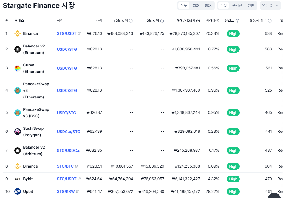Click external link icon beside STG/BTC
Screen dimensions: 283x198
pyautogui.click(x=77, y=166)
